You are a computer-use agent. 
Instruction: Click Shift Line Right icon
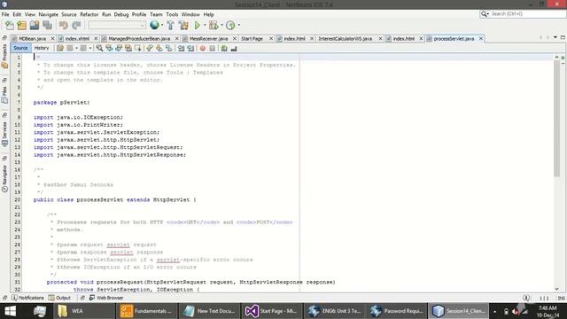pyautogui.click(x=190, y=48)
